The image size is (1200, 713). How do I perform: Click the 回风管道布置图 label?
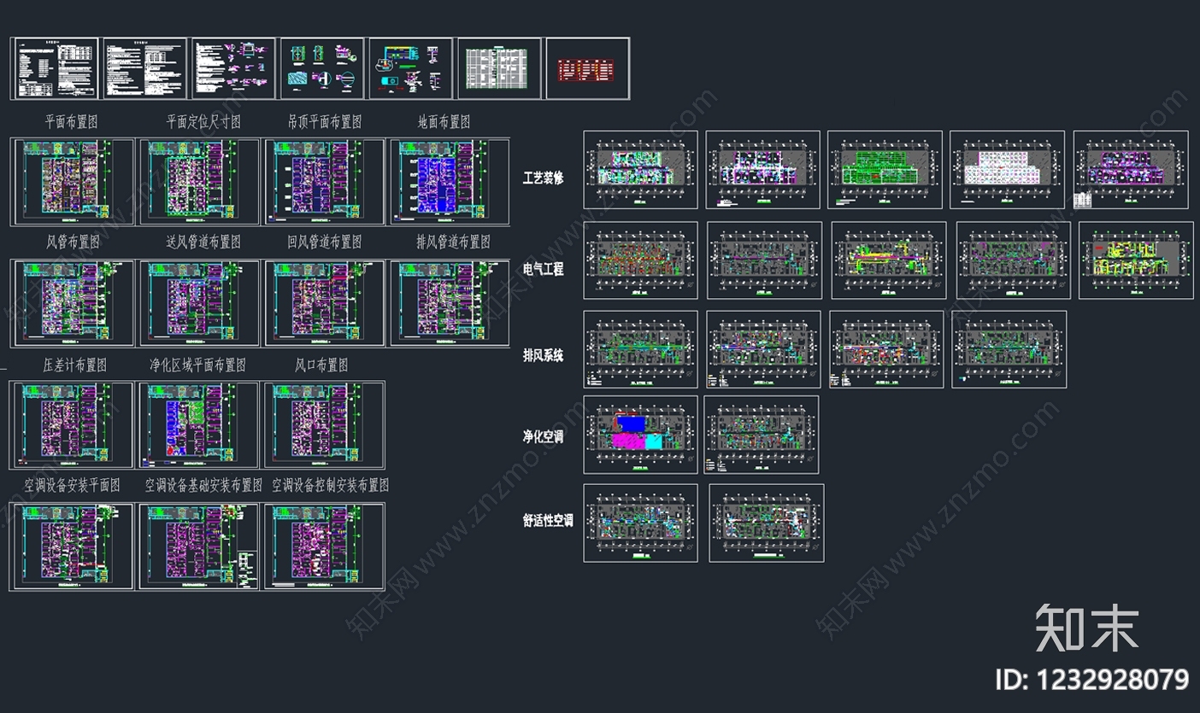[325, 242]
